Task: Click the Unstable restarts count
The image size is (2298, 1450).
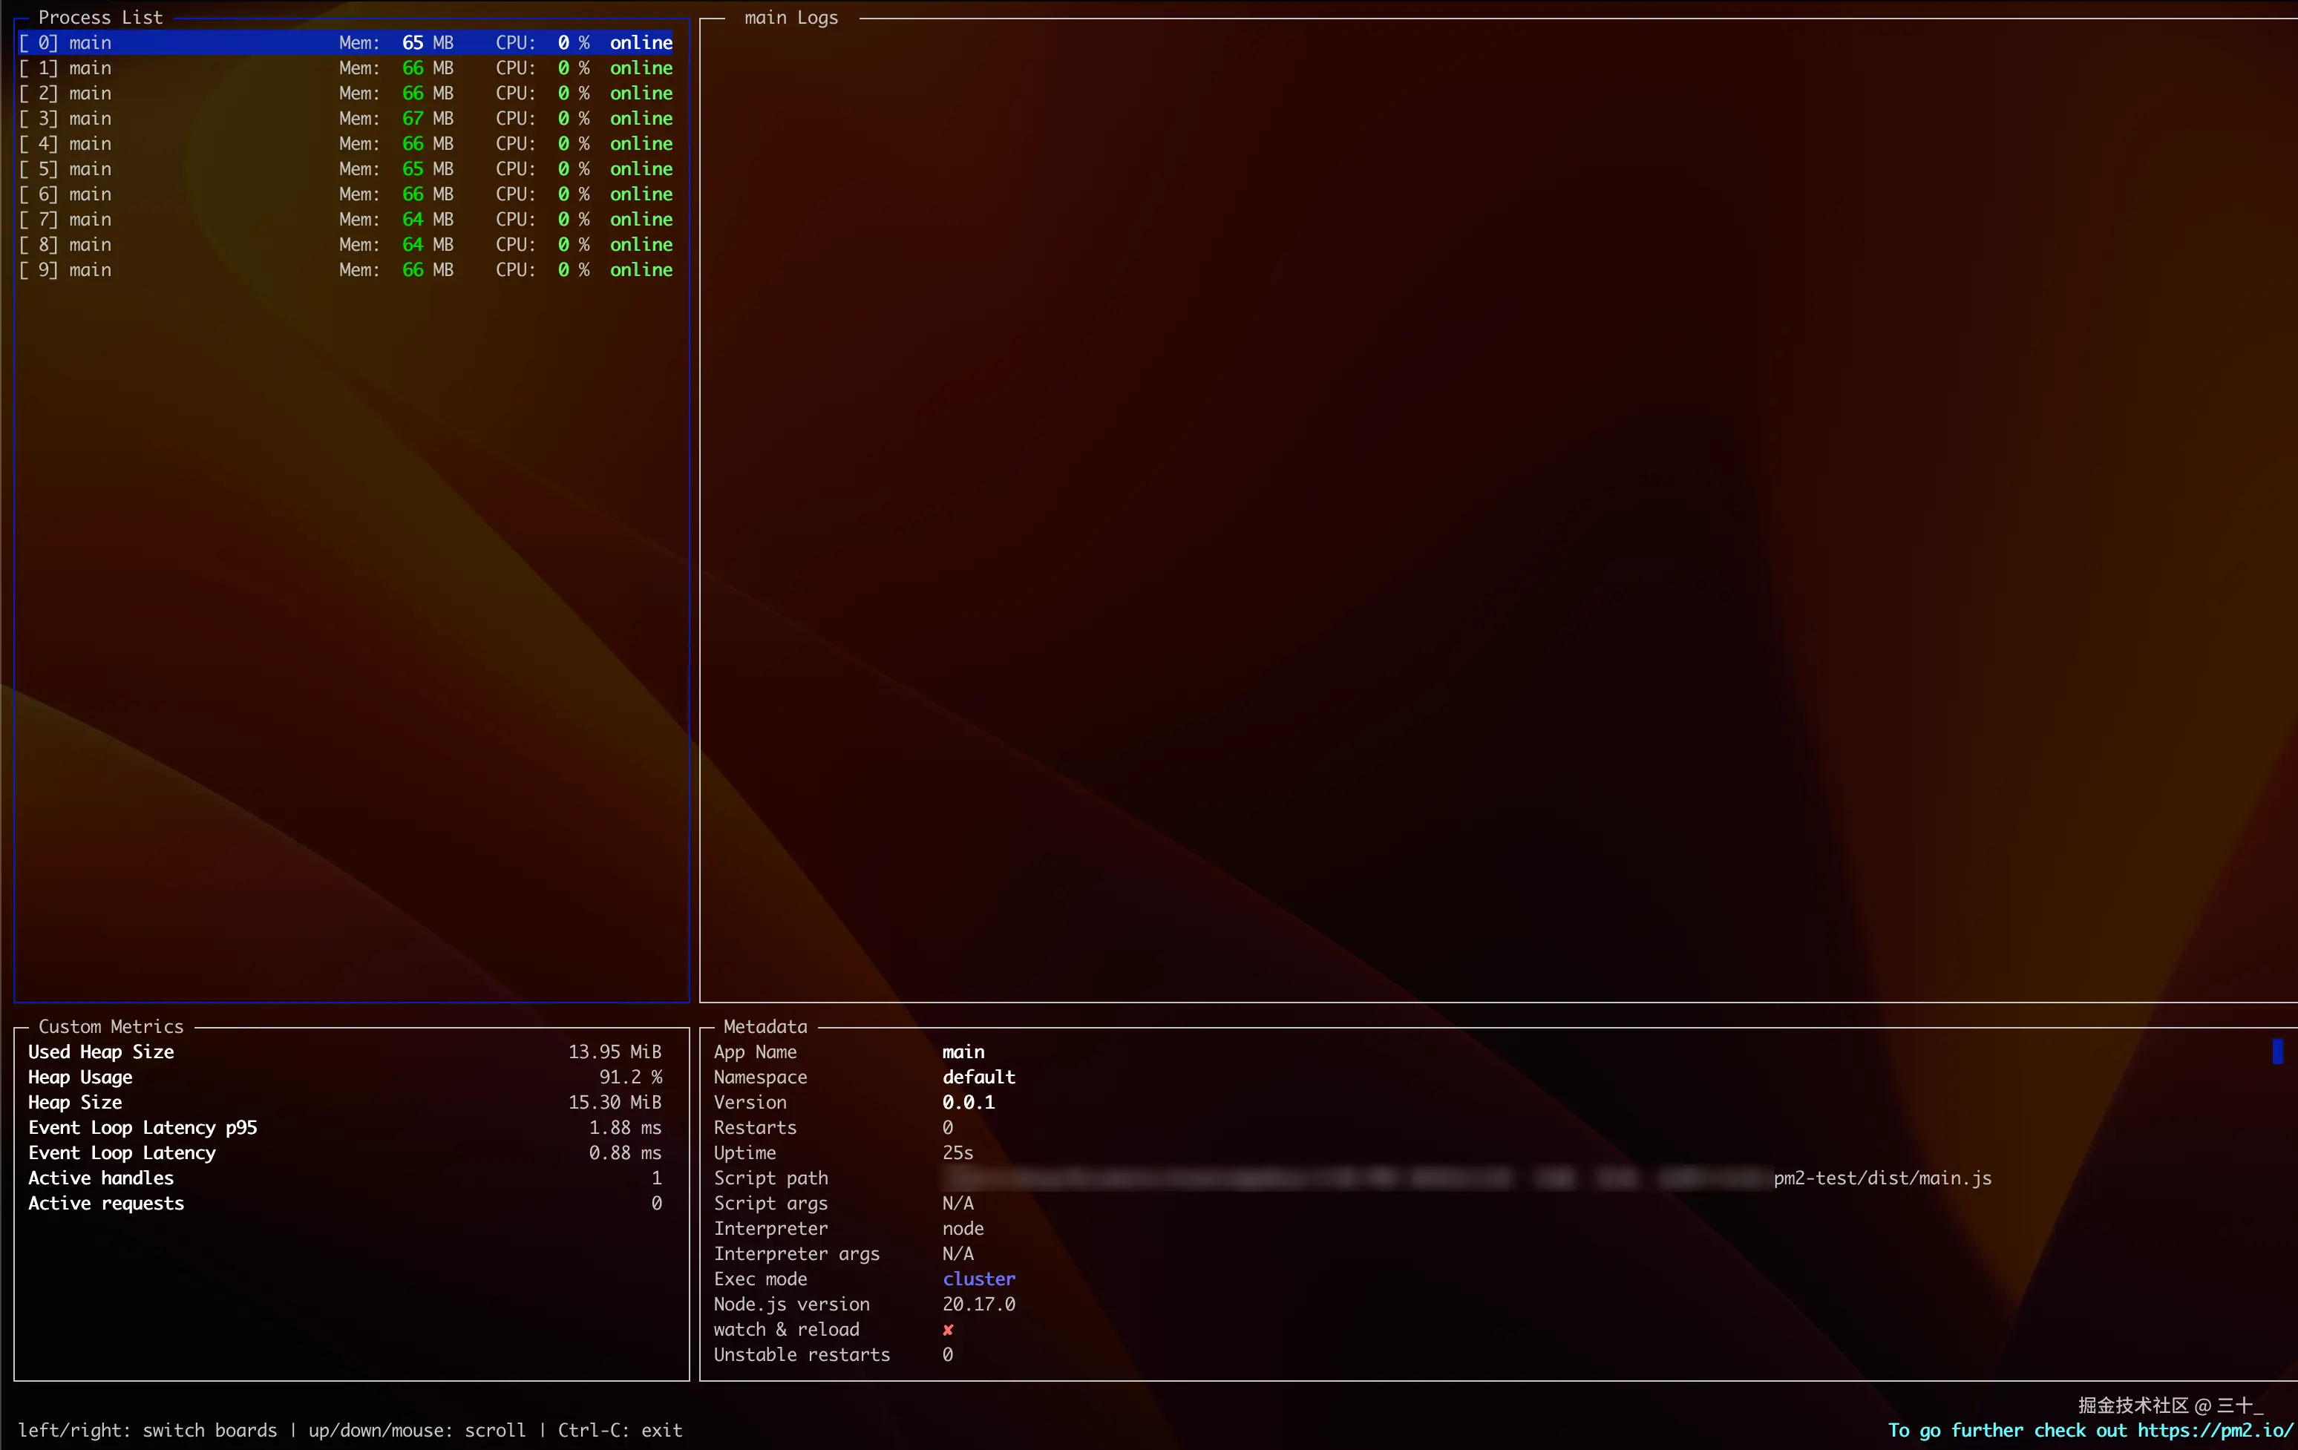Action: point(948,1354)
